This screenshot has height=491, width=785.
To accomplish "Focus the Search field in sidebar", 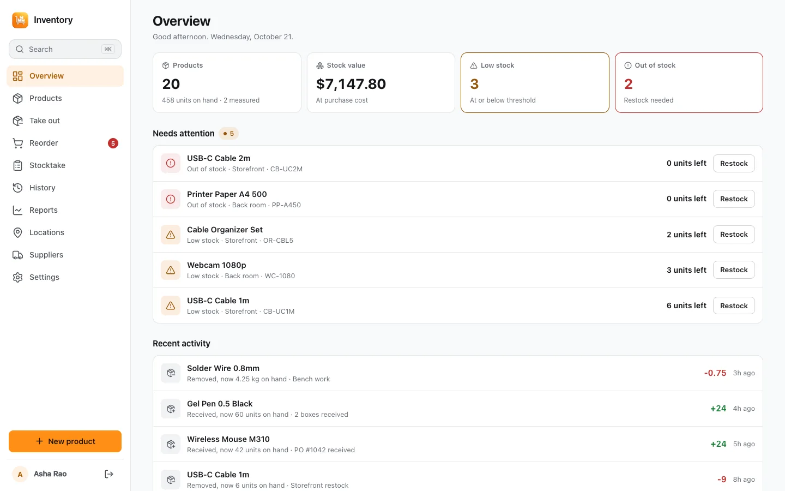I will pos(65,49).
